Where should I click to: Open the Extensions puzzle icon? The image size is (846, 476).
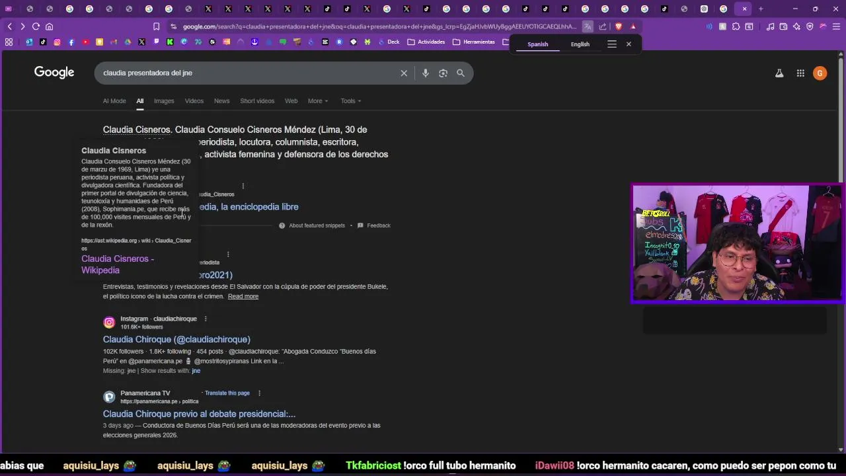(736, 26)
